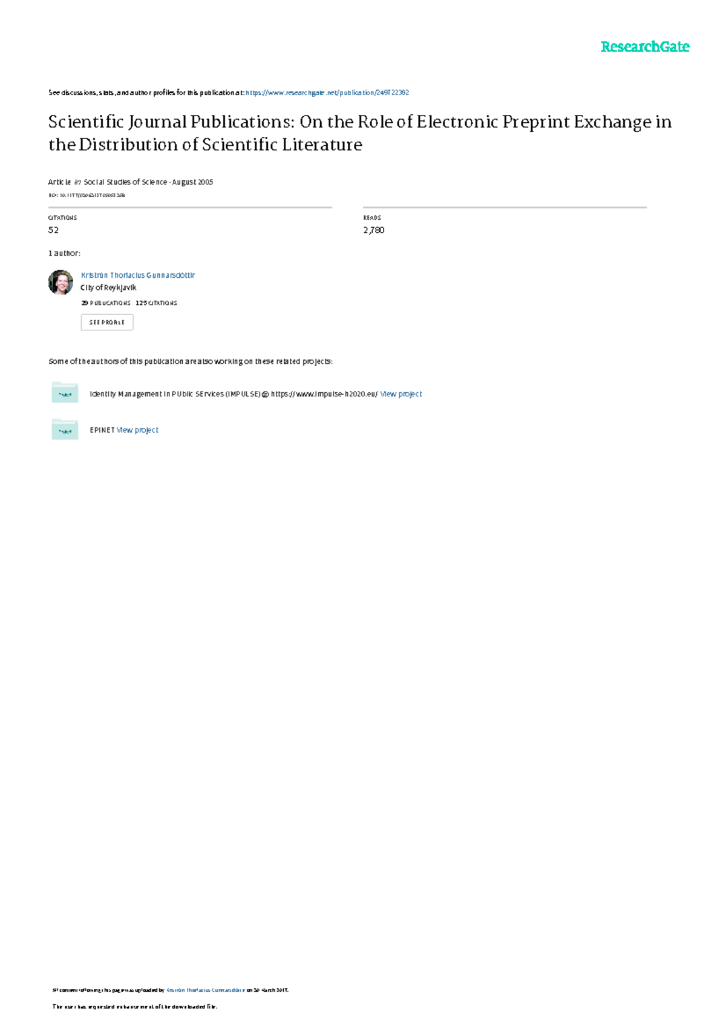Click the 125 CITATIONS author stat

(x=156, y=303)
